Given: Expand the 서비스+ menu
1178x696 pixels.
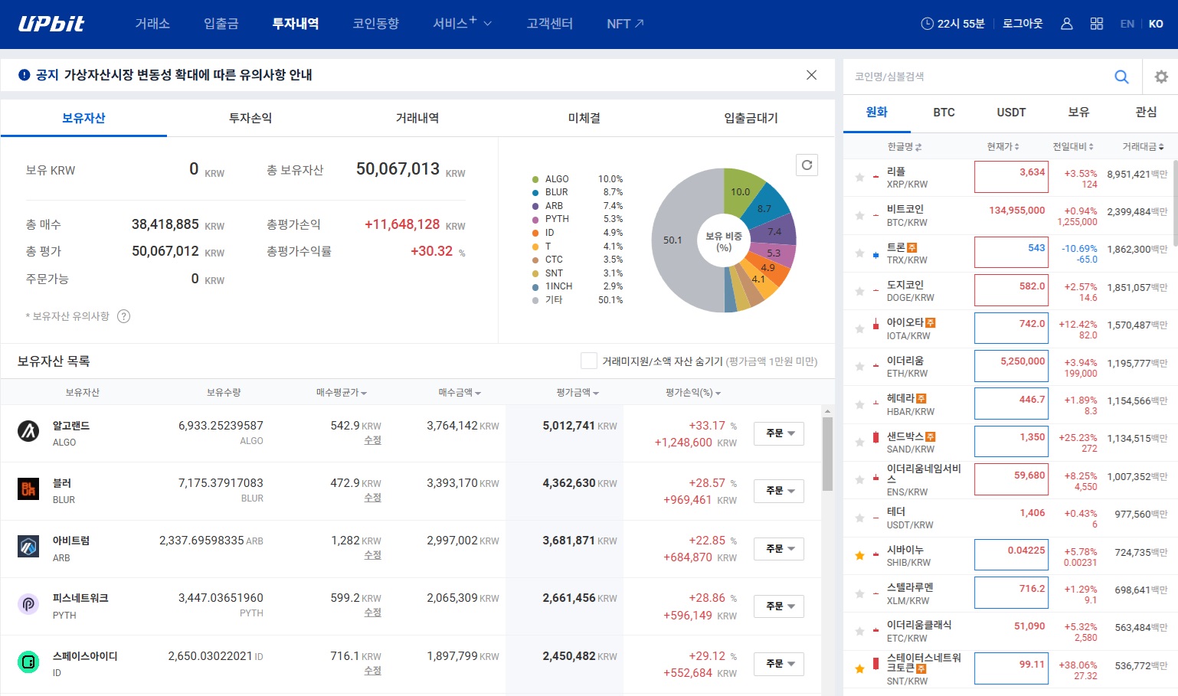Looking at the screenshot, I should [462, 24].
